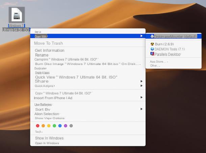Open Import From iPhone entry
This screenshot has width=206, height=153.
click(x=53, y=98)
